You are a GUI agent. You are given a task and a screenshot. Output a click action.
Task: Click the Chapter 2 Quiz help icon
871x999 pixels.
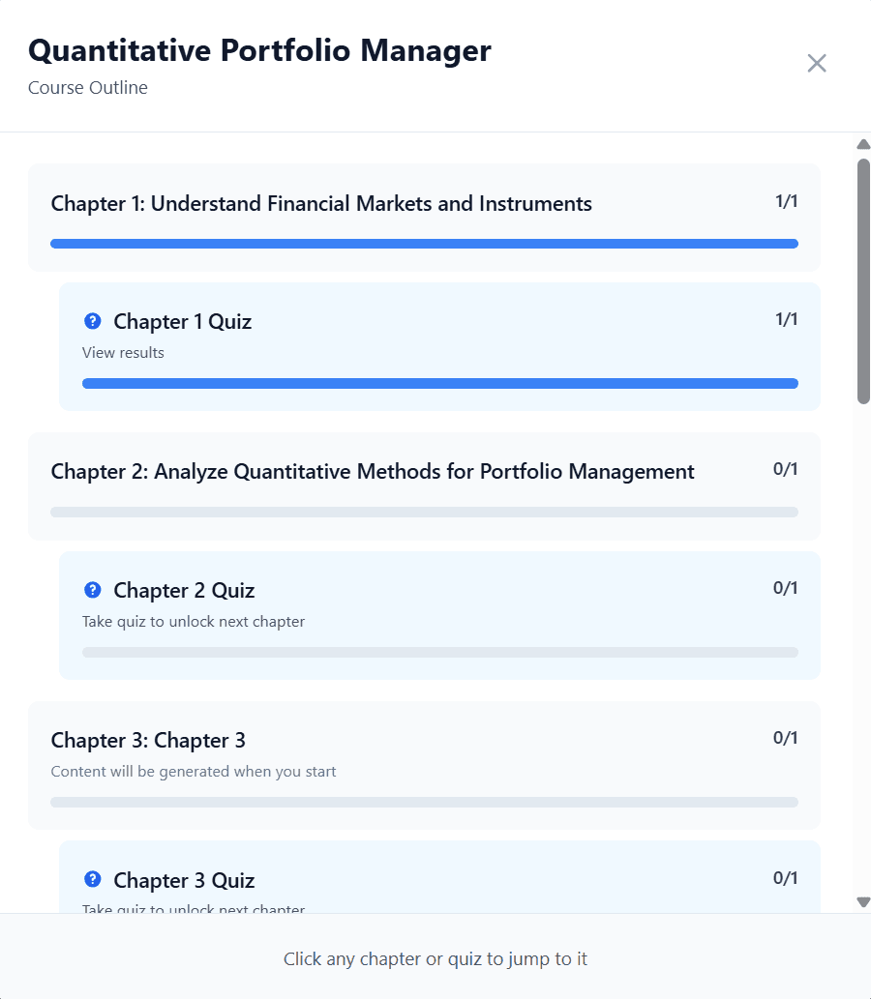click(92, 589)
